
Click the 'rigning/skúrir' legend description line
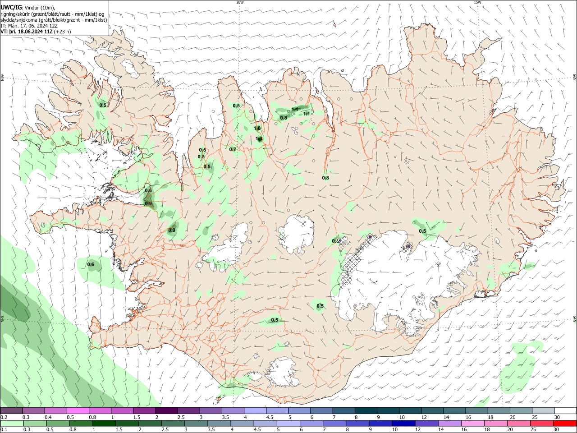pyautogui.click(x=52, y=14)
